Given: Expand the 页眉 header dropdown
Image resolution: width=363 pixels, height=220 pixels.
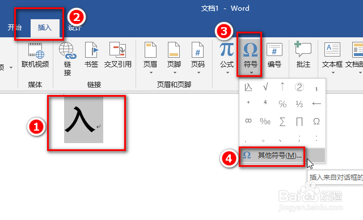Looking at the screenshot, I should tap(151, 73).
